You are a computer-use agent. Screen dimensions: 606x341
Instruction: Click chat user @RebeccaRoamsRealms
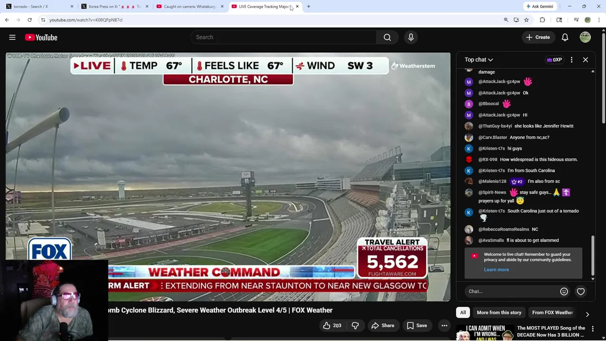[x=504, y=229]
